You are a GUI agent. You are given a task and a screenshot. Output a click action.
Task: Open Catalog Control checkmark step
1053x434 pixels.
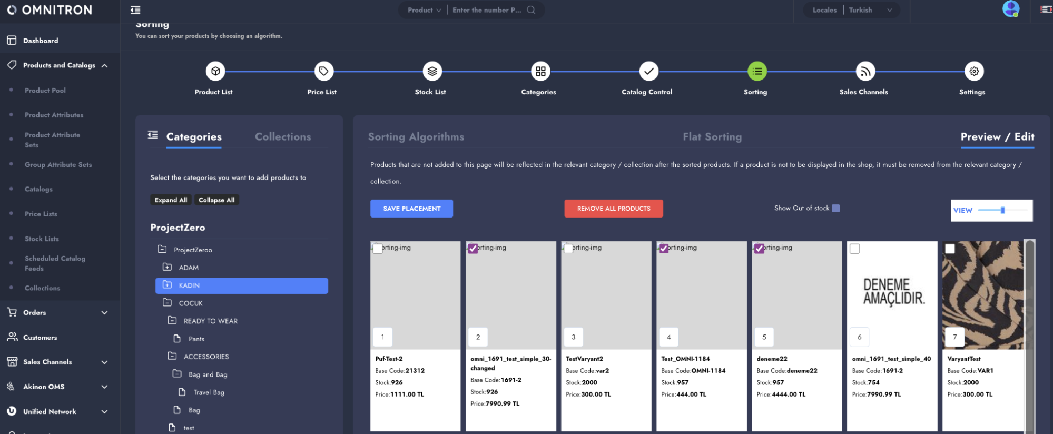648,71
